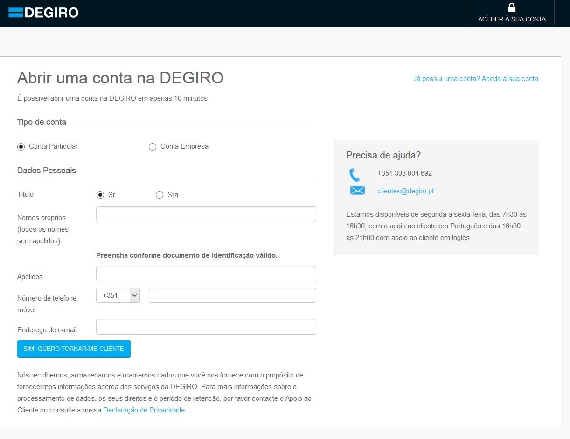This screenshot has width=570, height=439.
Task: Focus the Apelidos input field
Action: coord(206,274)
